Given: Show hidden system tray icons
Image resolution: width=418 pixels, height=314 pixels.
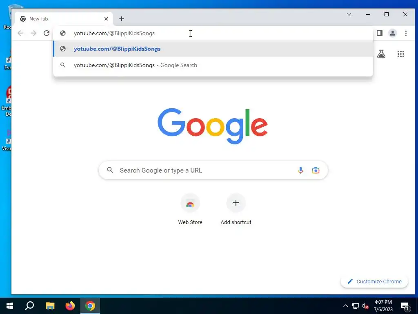Looking at the screenshot, I should click(x=345, y=306).
